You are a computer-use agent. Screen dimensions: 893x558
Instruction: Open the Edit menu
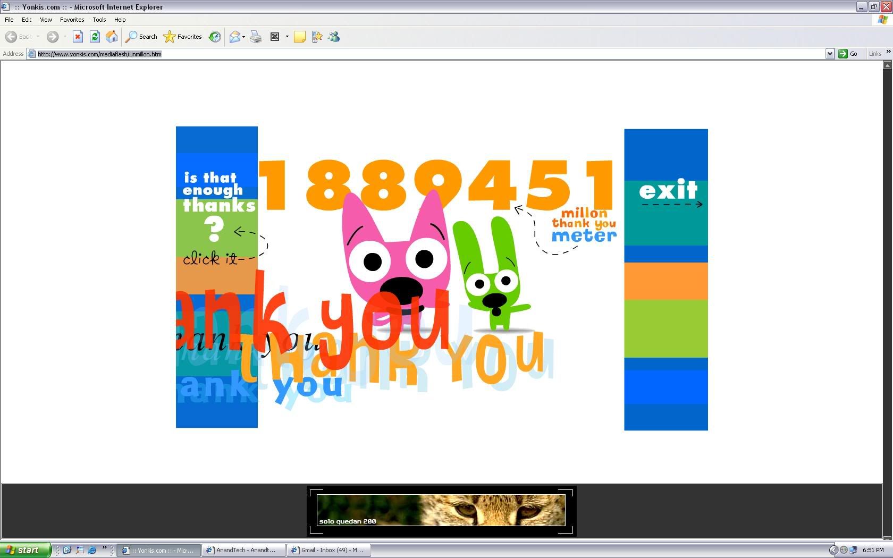[x=27, y=20]
